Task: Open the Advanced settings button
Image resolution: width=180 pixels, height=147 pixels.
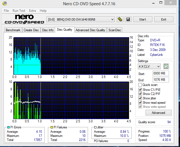Action: pos(159,113)
